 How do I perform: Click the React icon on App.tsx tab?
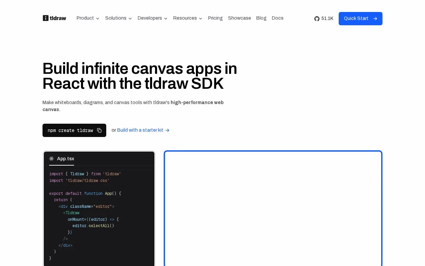pos(51,159)
